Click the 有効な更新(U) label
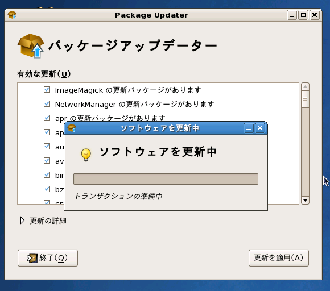 tap(44, 74)
